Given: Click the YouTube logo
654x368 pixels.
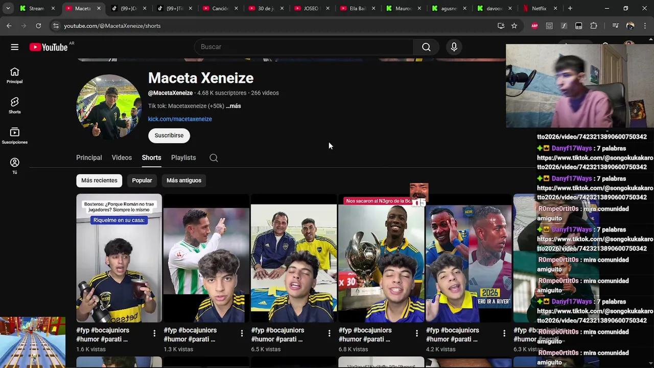Looking at the screenshot, I should [x=49, y=47].
